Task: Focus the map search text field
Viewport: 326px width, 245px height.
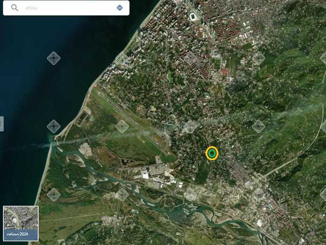Action: tap(65, 7)
